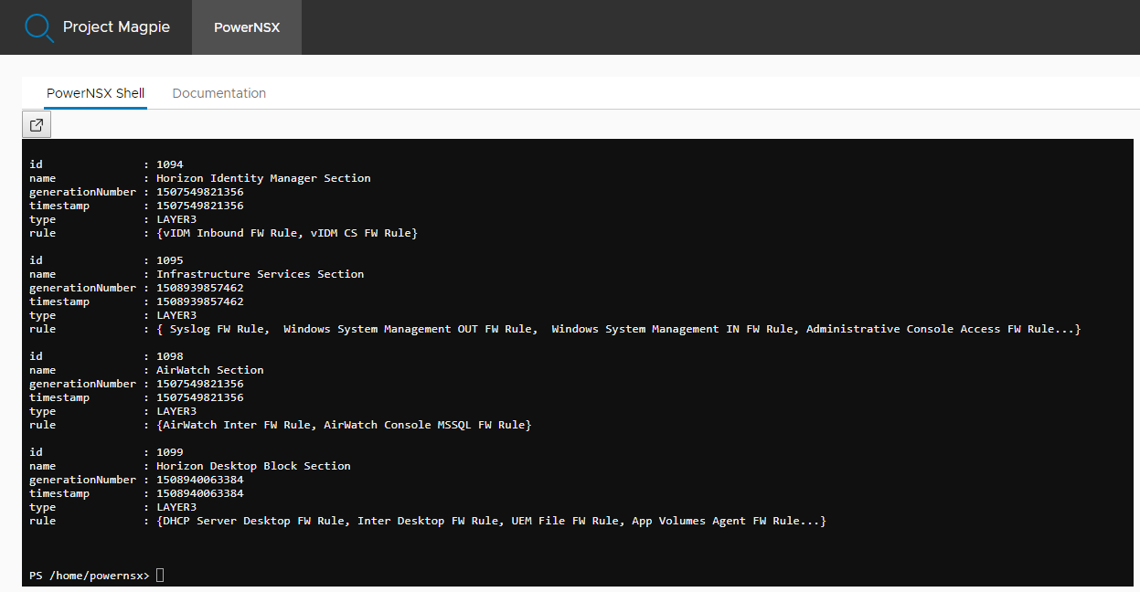Open the shell in a new window icon

pos(37,125)
